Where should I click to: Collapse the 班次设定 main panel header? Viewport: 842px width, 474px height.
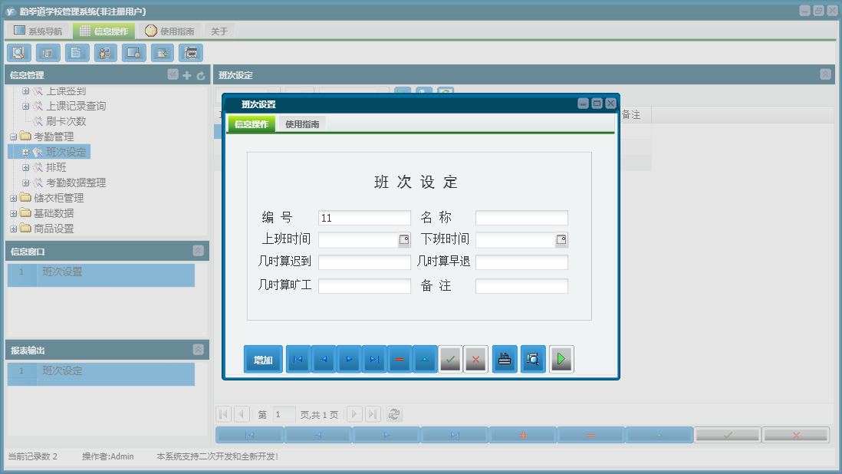826,74
